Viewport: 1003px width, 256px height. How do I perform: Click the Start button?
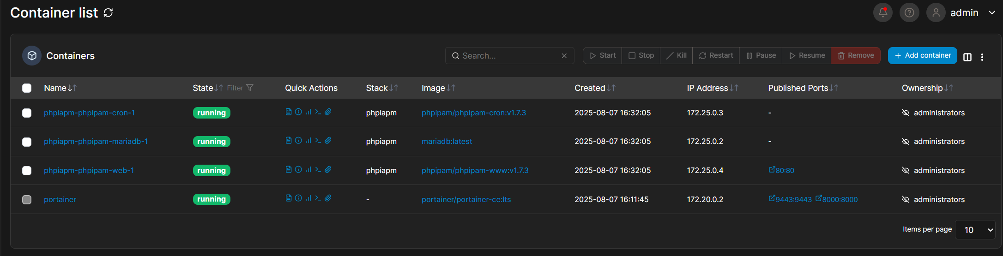[x=603, y=55]
